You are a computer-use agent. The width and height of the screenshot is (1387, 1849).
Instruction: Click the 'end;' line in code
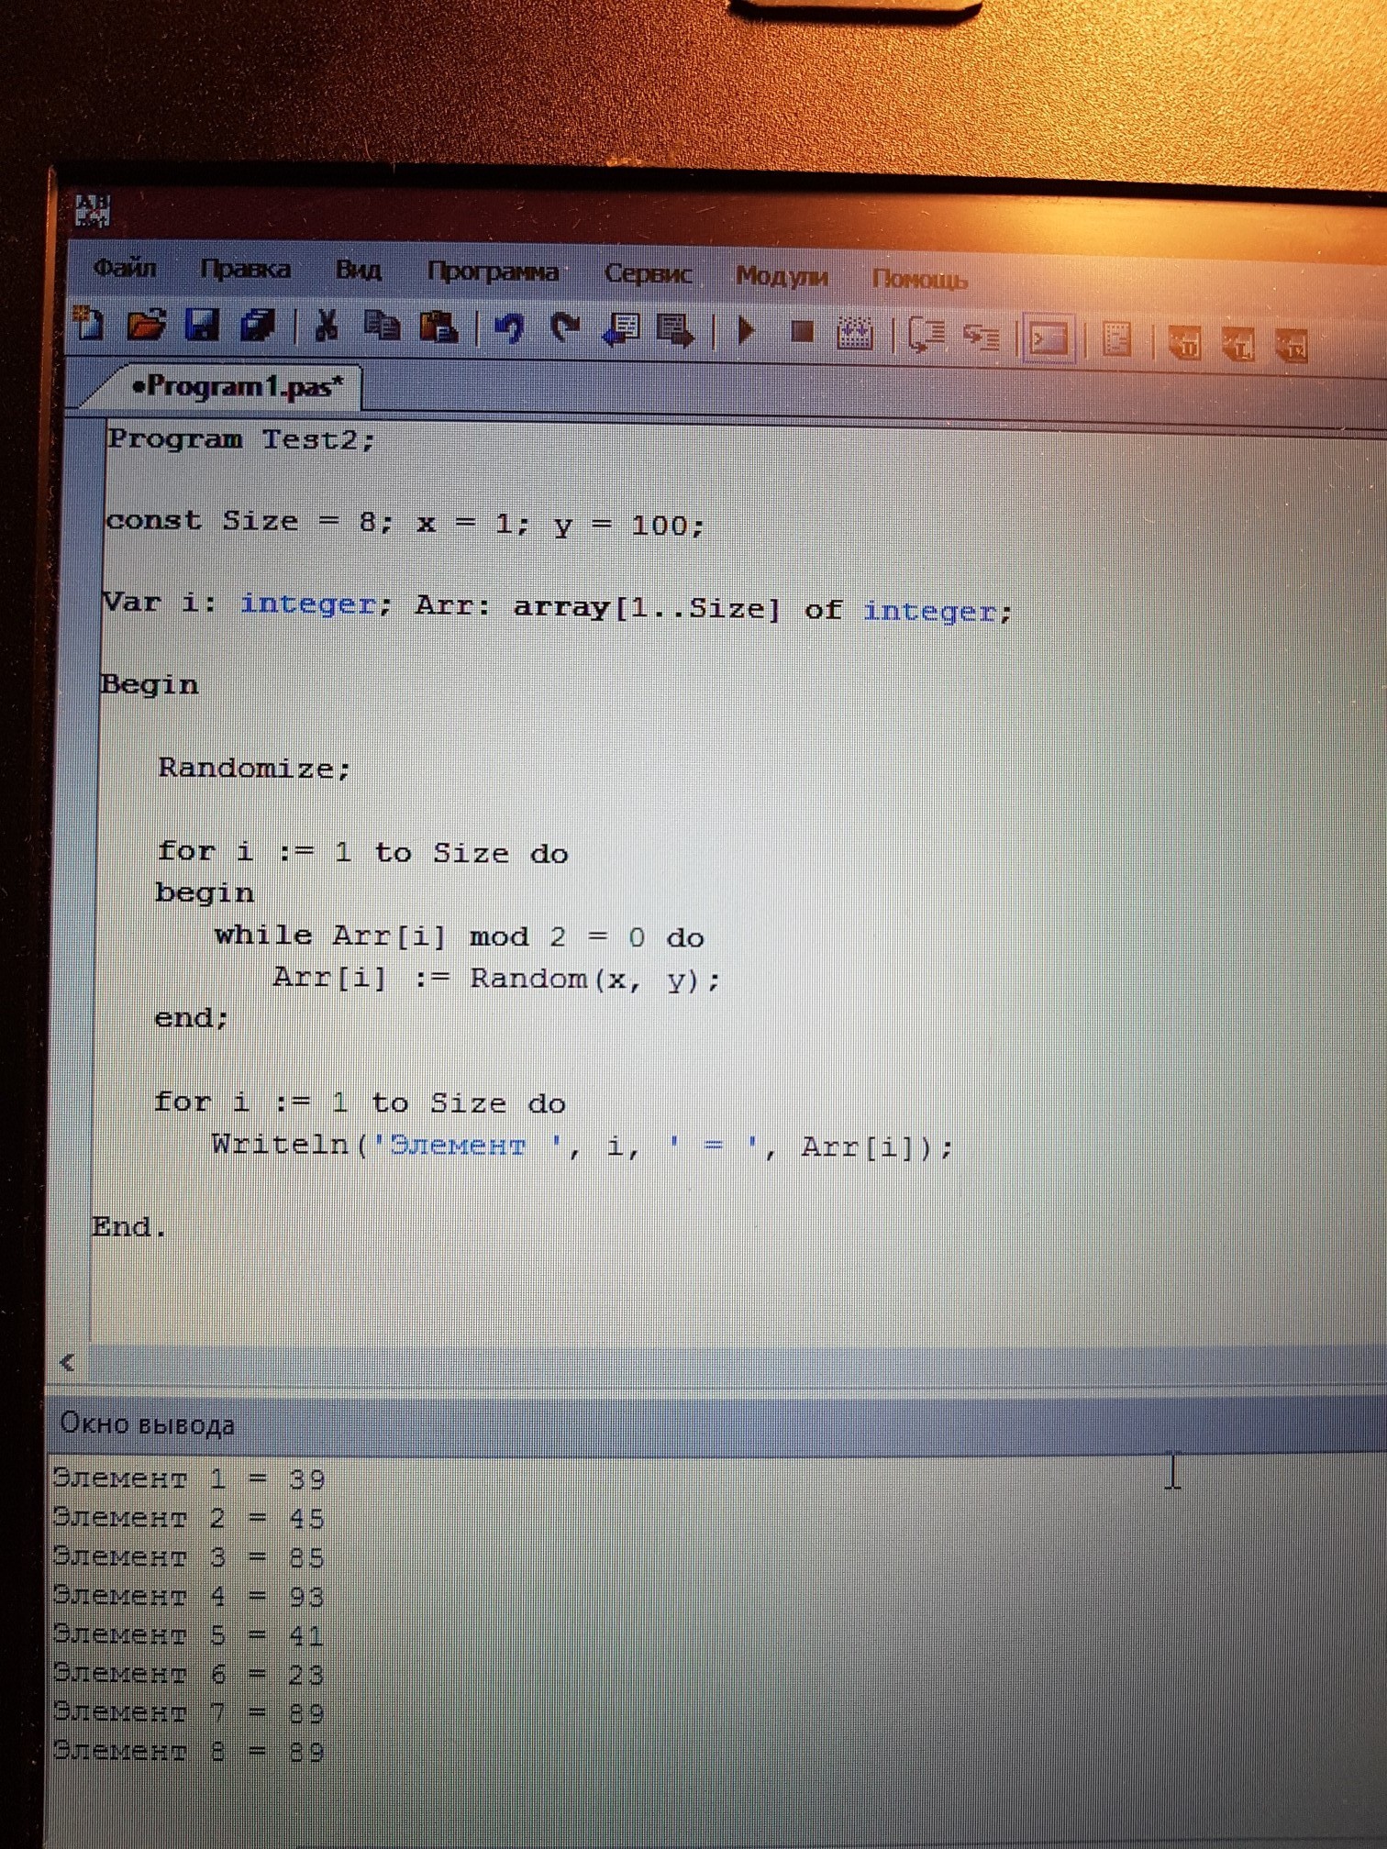pyautogui.click(x=191, y=1017)
